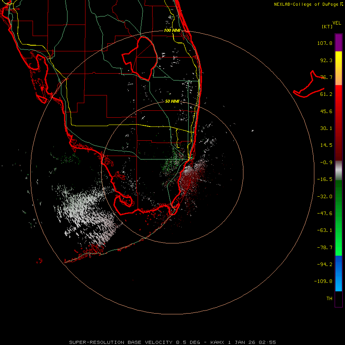
Task: Click the -32.0 velocity label
Action: coord(325,197)
